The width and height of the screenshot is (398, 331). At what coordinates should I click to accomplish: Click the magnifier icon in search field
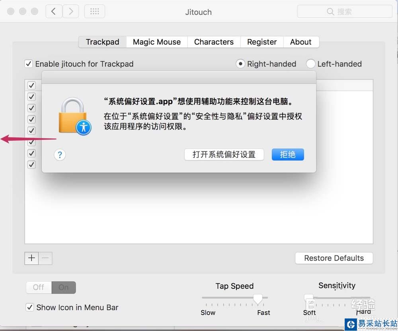(330, 12)
